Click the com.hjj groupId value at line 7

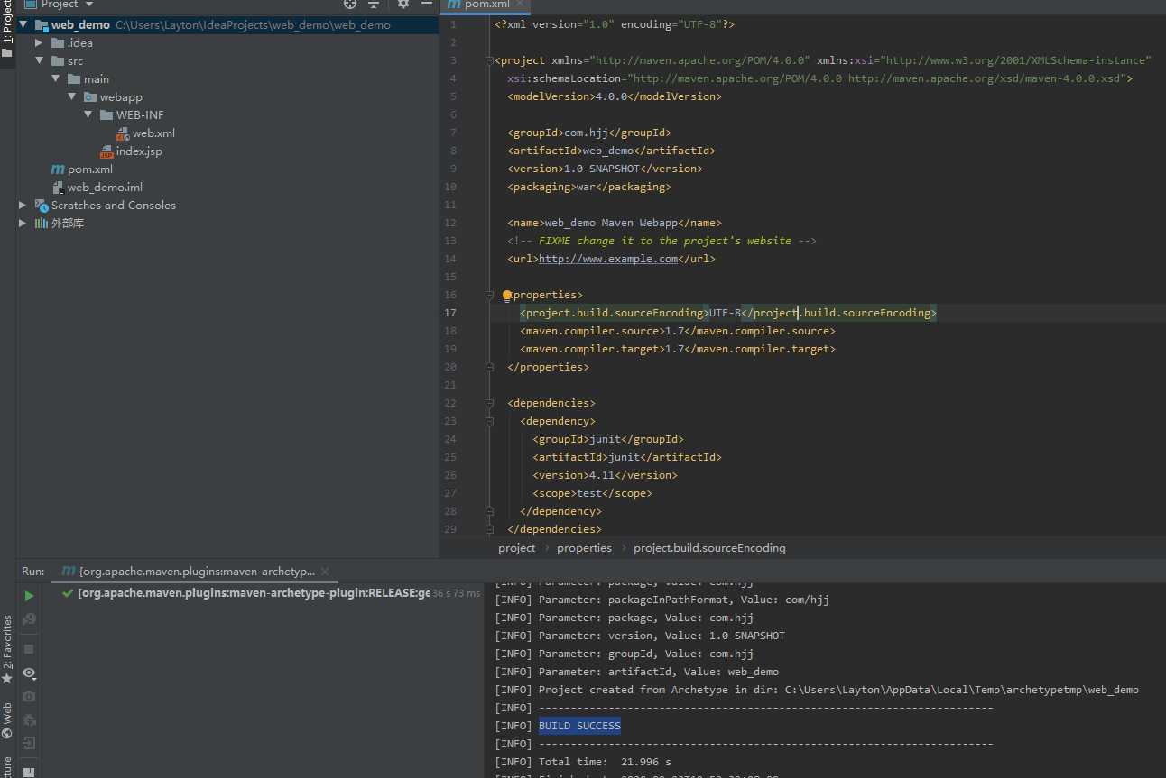(x=587, y=133)
